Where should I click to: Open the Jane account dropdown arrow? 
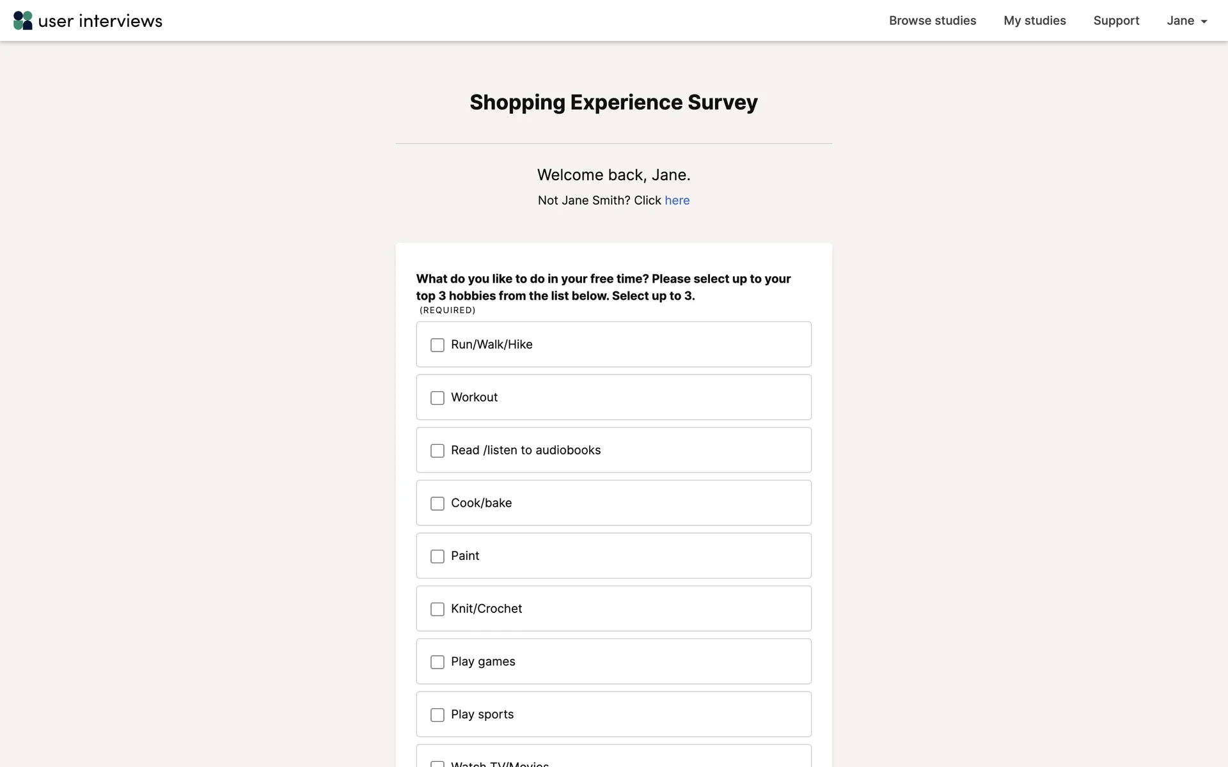(1204, 22)
